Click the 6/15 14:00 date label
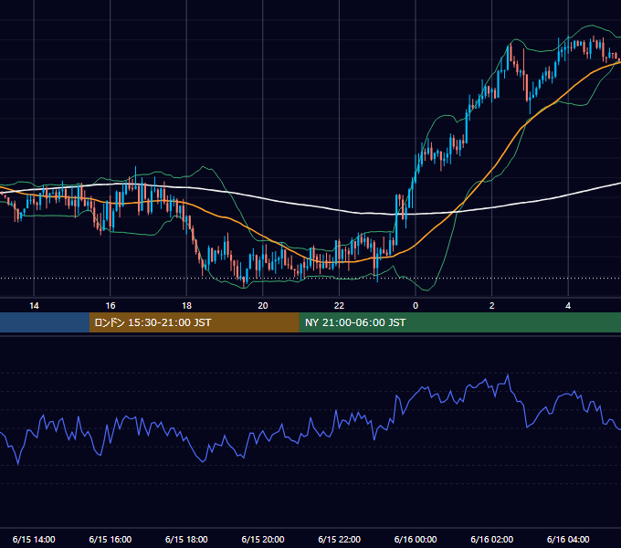Image resolution: width=621 pixels, height=548 pixels. click(34, 539)
